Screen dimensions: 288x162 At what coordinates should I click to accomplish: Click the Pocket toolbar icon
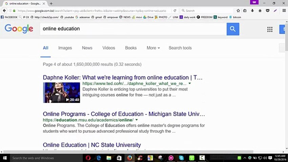click(x=268, y=10)
